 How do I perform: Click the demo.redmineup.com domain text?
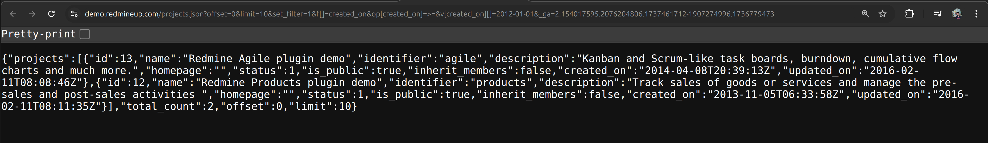pyautogui.click(x=122, y=14)
